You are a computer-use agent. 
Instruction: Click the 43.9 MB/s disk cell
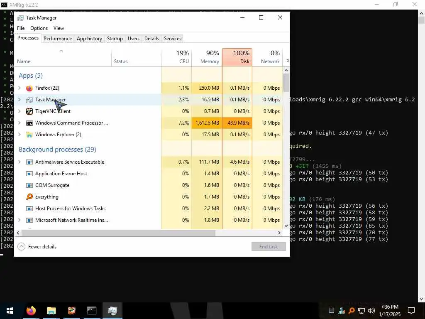click(x=237, y=123)
